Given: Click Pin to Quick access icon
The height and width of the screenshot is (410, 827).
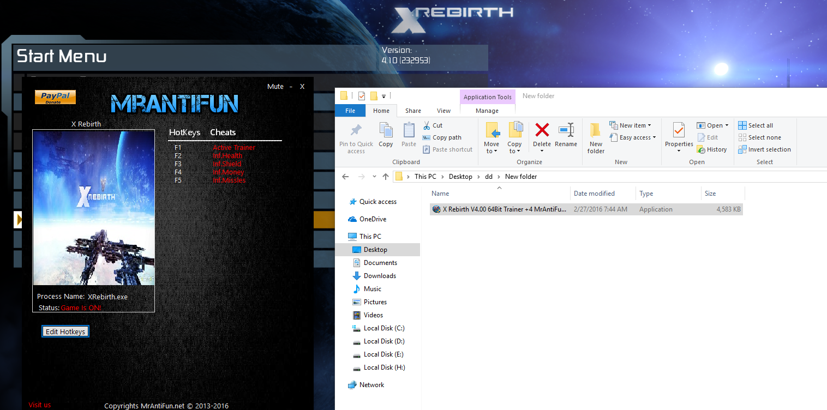Looking at the screenshot, I should [x=356, y=131].
